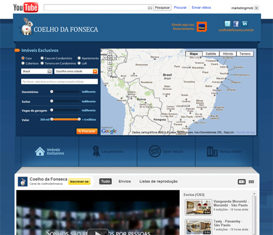
Task: Pan the map left with arrow
Action: [x=105, y=58]
